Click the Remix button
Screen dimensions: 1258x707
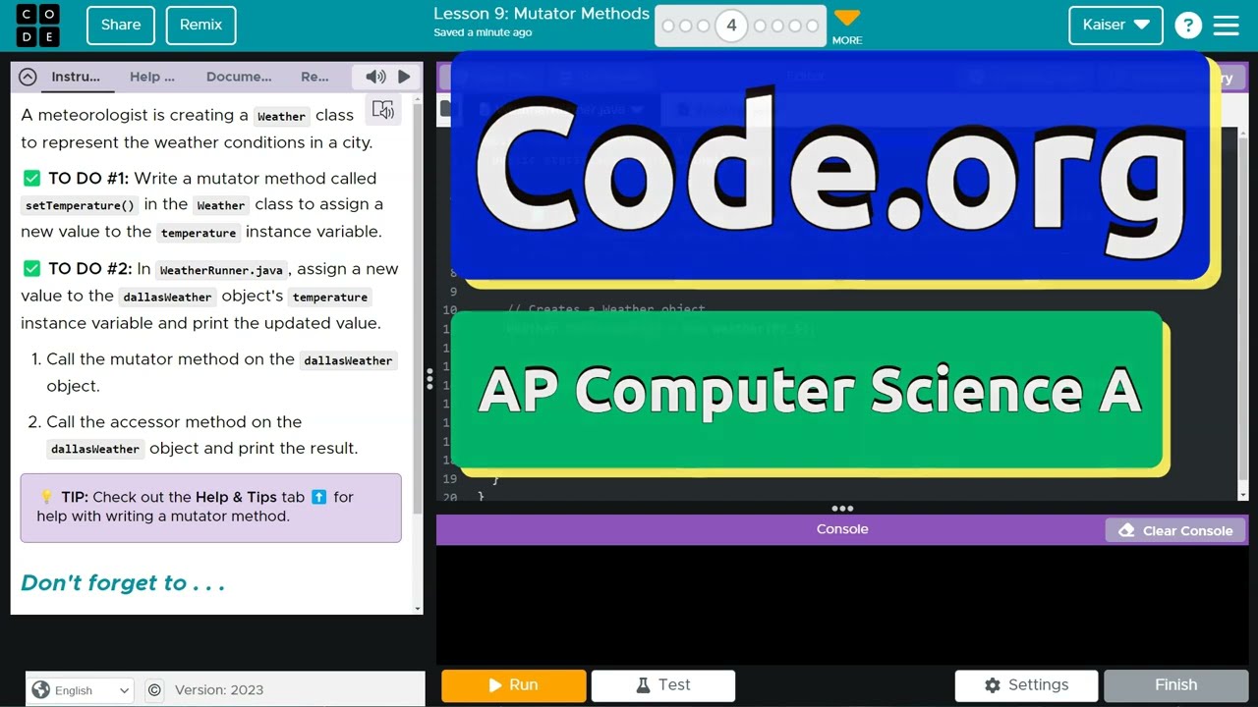pos(200,25)
